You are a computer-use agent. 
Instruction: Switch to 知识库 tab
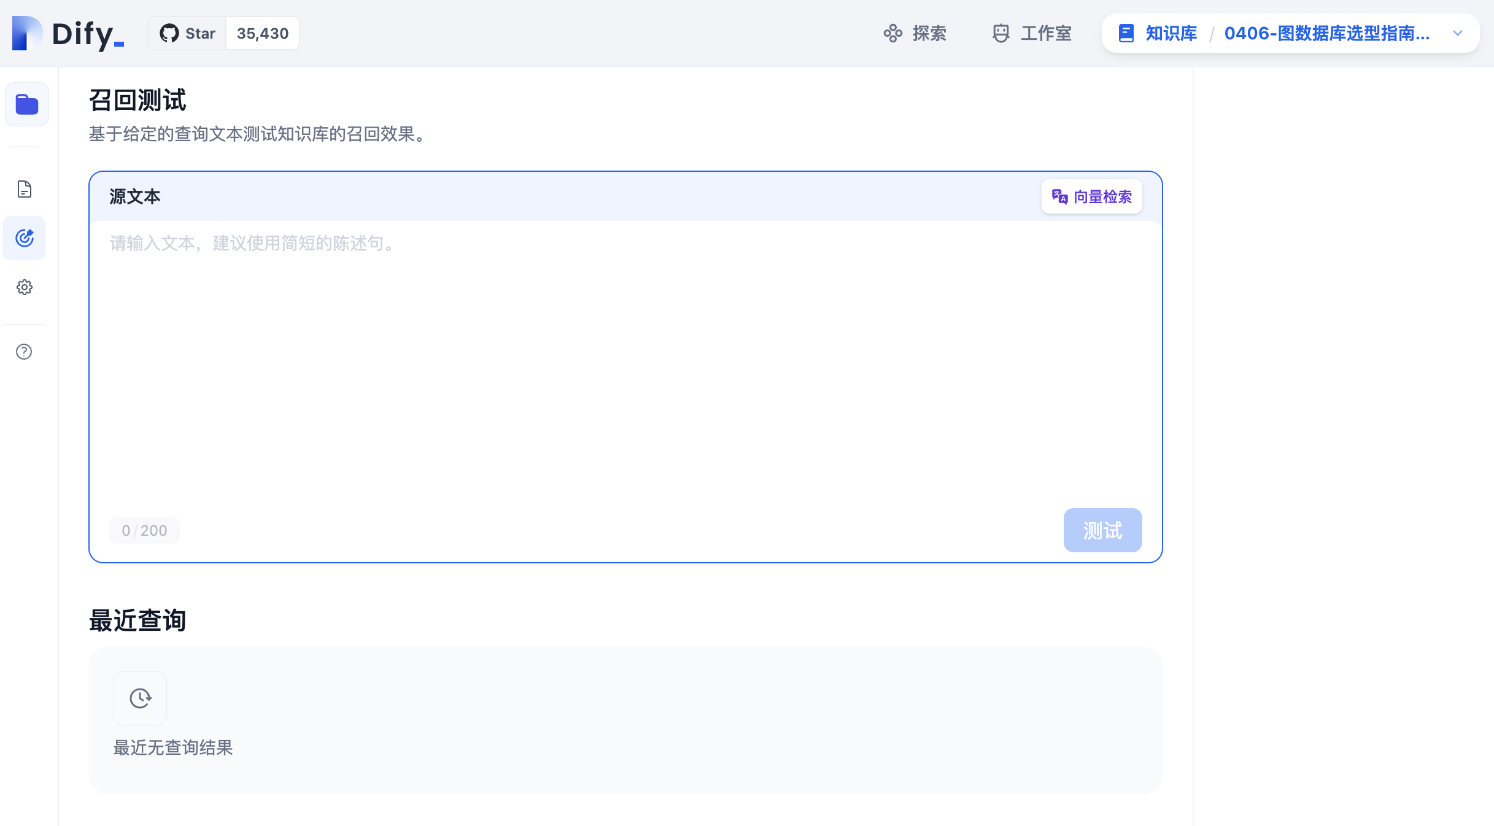coord(1171,33)
